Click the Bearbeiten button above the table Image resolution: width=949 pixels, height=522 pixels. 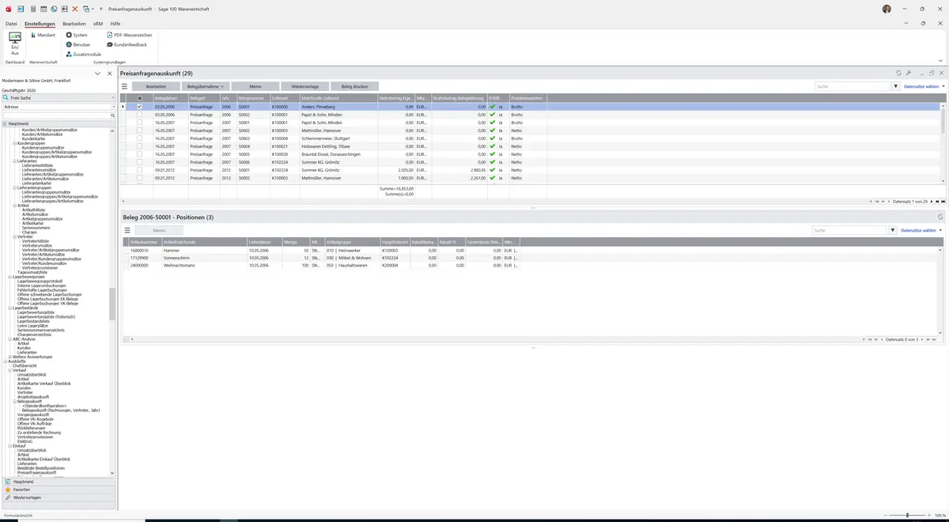pos(156,86)
